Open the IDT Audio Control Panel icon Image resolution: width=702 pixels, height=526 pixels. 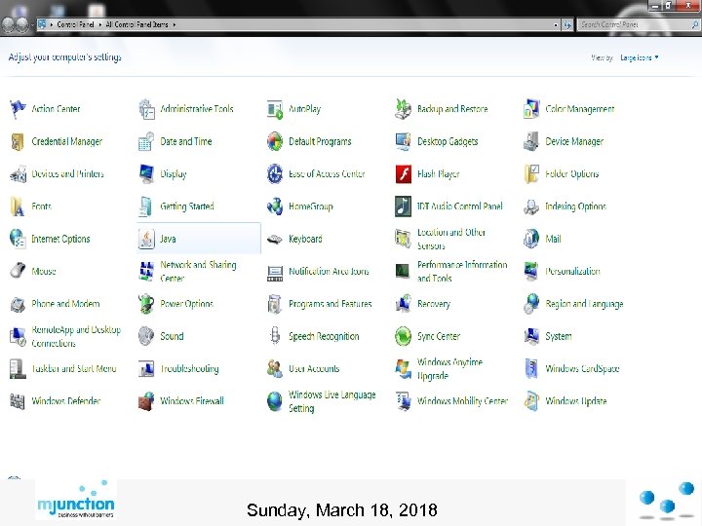[403, 207]
